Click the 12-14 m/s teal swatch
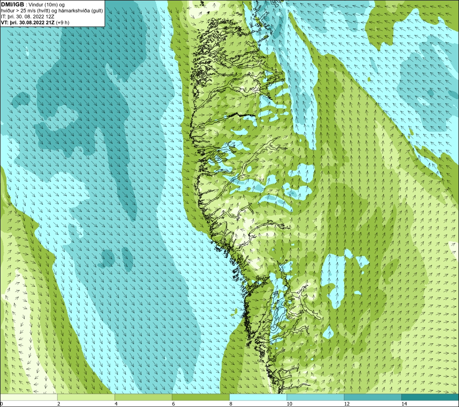 pos(372,397)
